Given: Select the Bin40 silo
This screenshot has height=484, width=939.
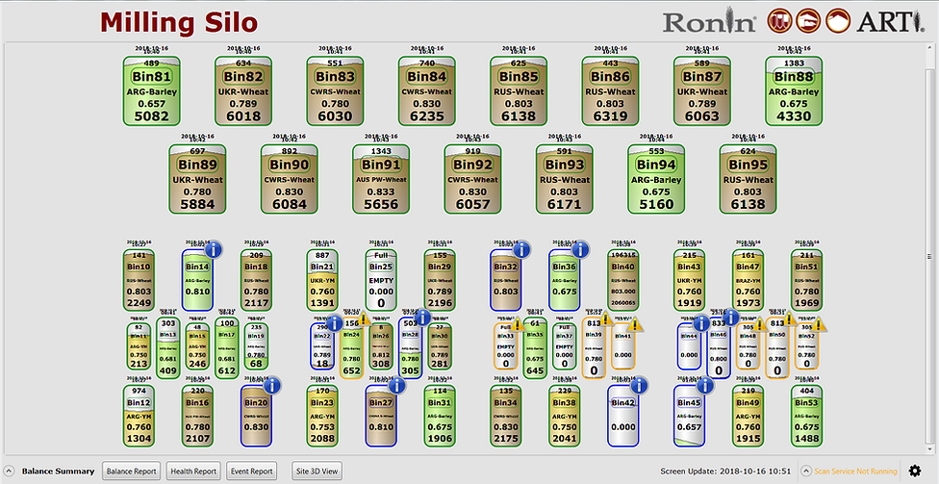Looking at the screenshot, I should click(x=622, y=280).
